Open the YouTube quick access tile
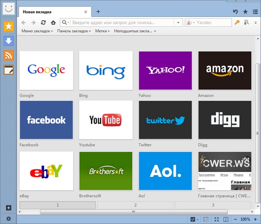This screenshot has height=224, width=261. click(106, 120)
